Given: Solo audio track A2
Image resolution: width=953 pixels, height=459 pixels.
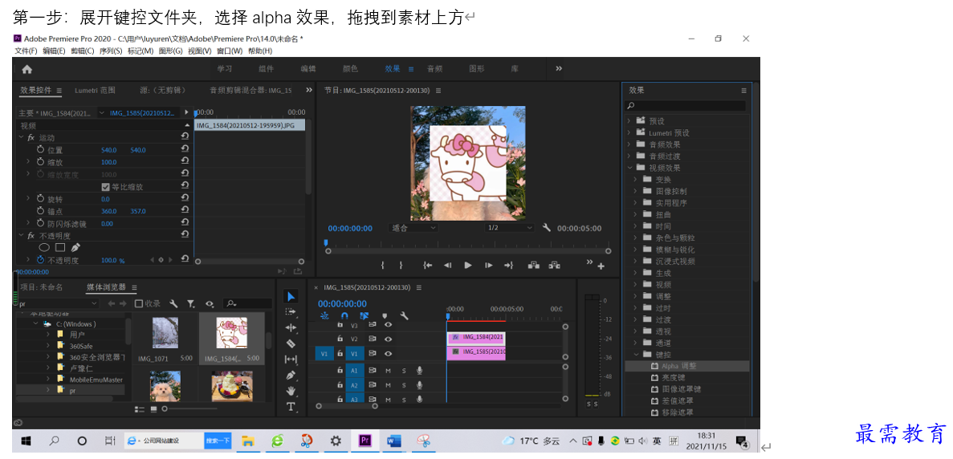Looking at the screenshot, I should tap(404, 385).
